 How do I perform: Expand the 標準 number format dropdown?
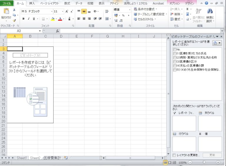click(129, 10)
